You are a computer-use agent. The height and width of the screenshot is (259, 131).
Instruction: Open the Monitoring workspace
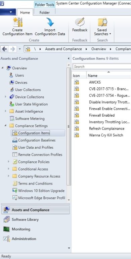pos(35,229)
